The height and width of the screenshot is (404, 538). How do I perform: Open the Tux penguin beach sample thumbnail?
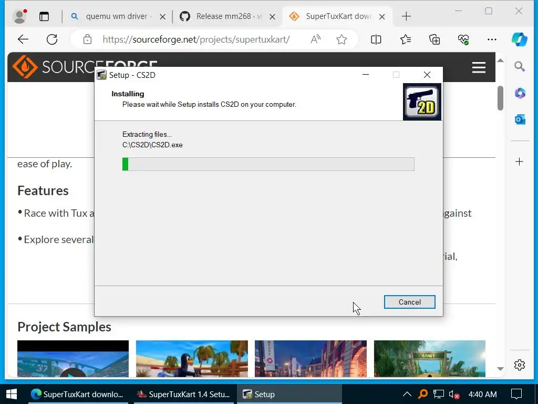[x=192, y=359]
